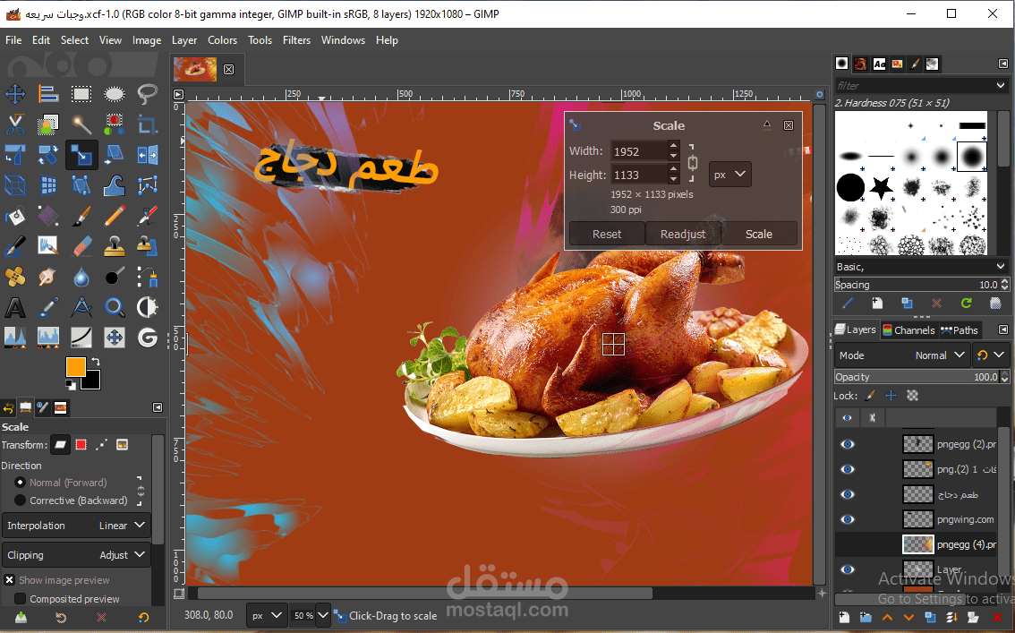1015x633 pixels.
Task: Hide the طعم دجاج text layer
Action: (848, 494)
